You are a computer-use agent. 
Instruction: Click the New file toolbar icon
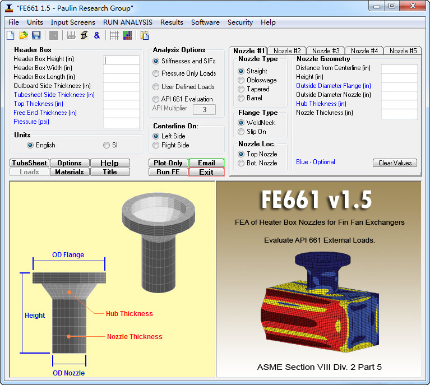click(10, 35)
